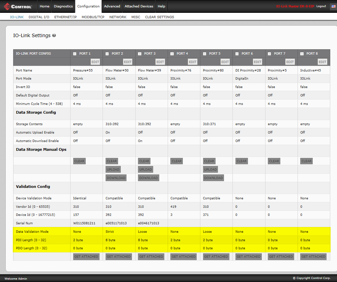
Task: Click the Logout link
Action: (x=321, y=6)
